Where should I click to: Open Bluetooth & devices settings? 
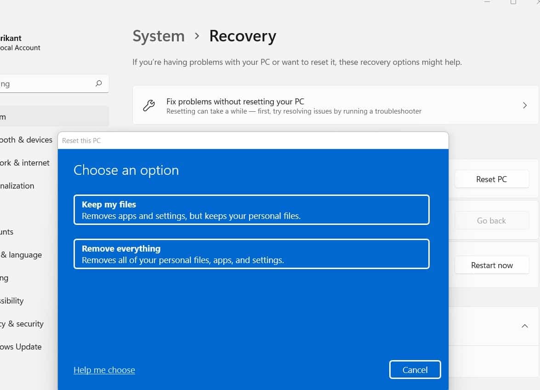tap(26, 139)
